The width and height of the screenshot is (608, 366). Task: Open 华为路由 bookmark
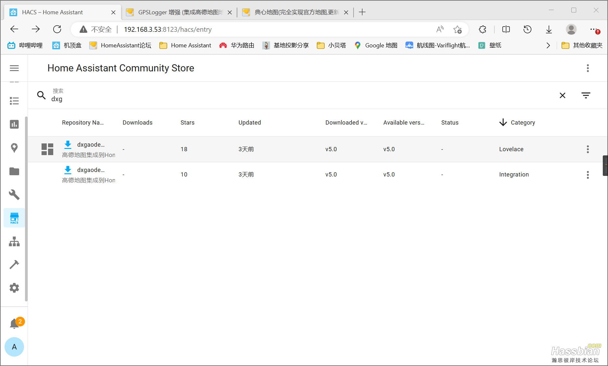[x=237, y=45]
